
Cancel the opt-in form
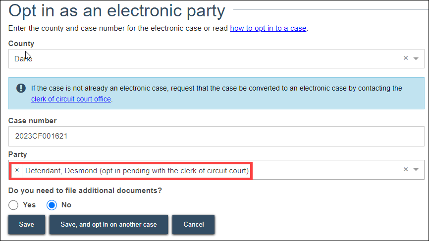coord(193,224)
